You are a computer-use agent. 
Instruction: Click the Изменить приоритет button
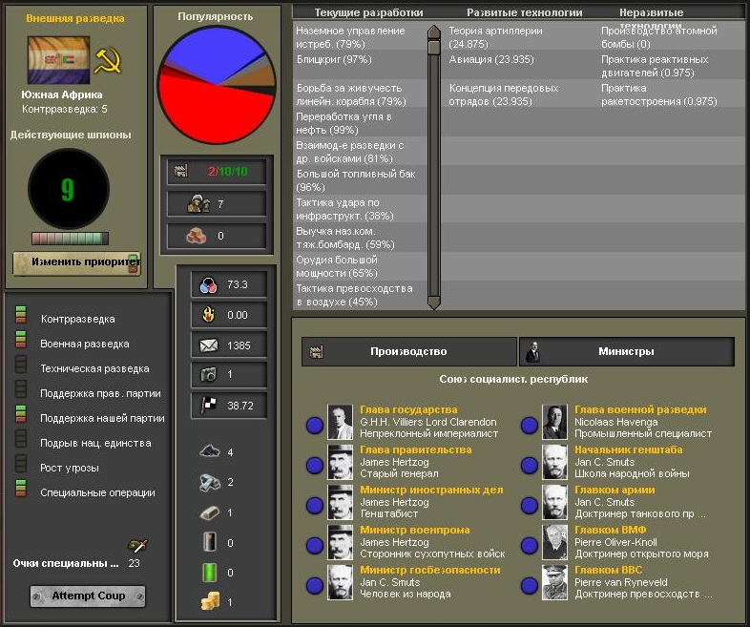point(77,263)
